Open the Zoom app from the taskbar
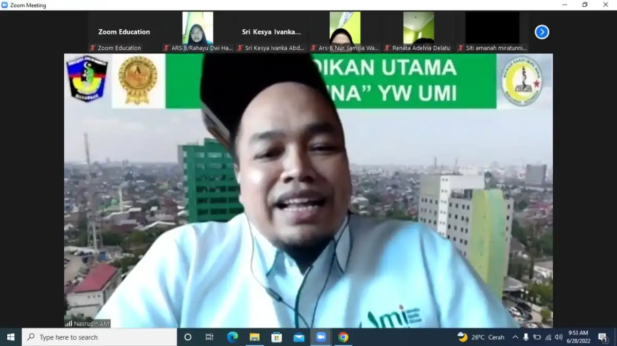The image size is (617, 346). point(320,337)
